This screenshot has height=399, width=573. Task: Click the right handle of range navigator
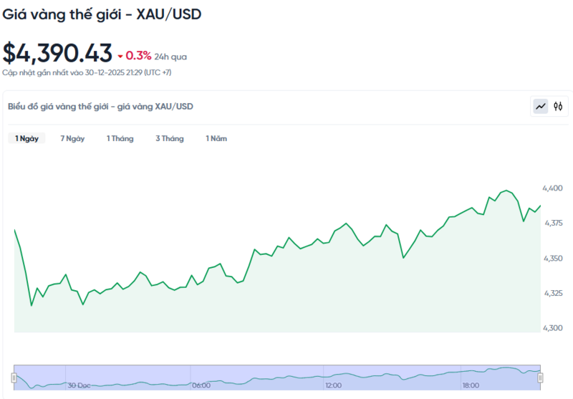coord(541,378)
